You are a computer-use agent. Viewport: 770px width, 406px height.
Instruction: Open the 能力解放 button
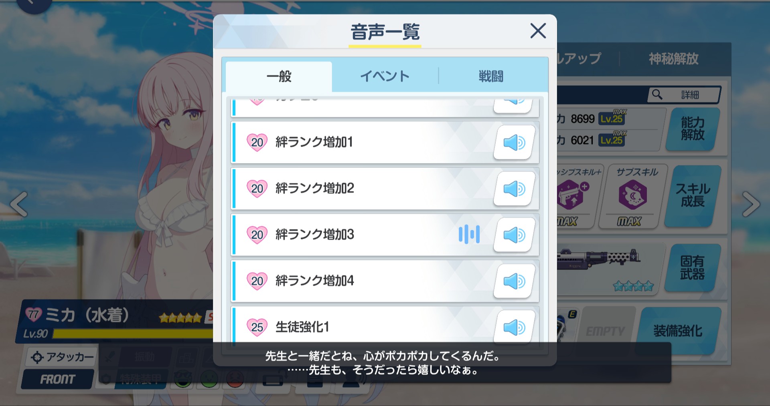point(693,129)
